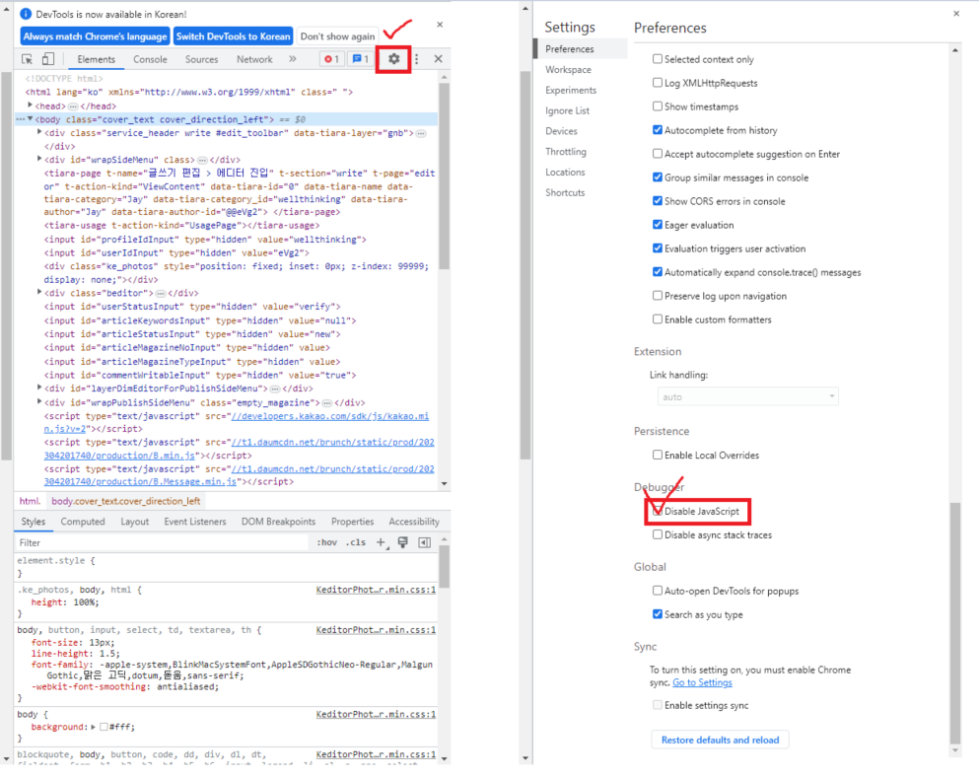Viewport: 979px width, 777px height.
Task: Show more DevTools tabs with the chevron
Action: pyautogui.click(x=292, y=59)
